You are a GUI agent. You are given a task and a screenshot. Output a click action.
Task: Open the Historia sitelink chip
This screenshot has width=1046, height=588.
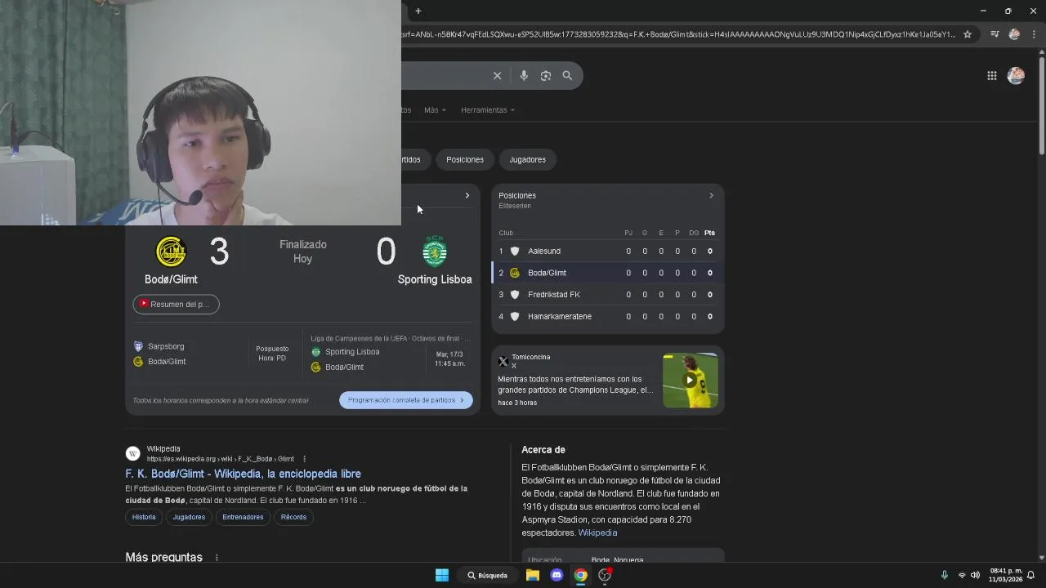[x=144, y=517]
